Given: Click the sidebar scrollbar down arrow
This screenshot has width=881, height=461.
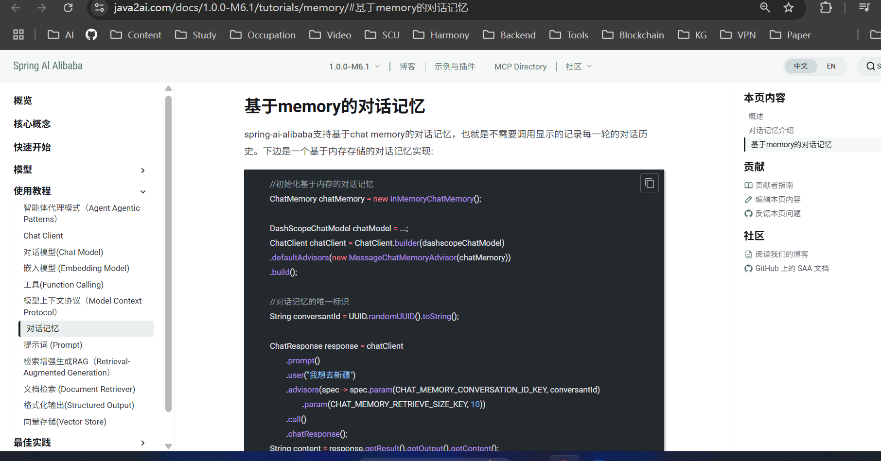Looking at the screenshot, I should (169, 445).
